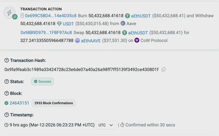This screenshot has width=219, height=136.
Task: Click the aEthAAVE token icon
Action: pos(77,41)
